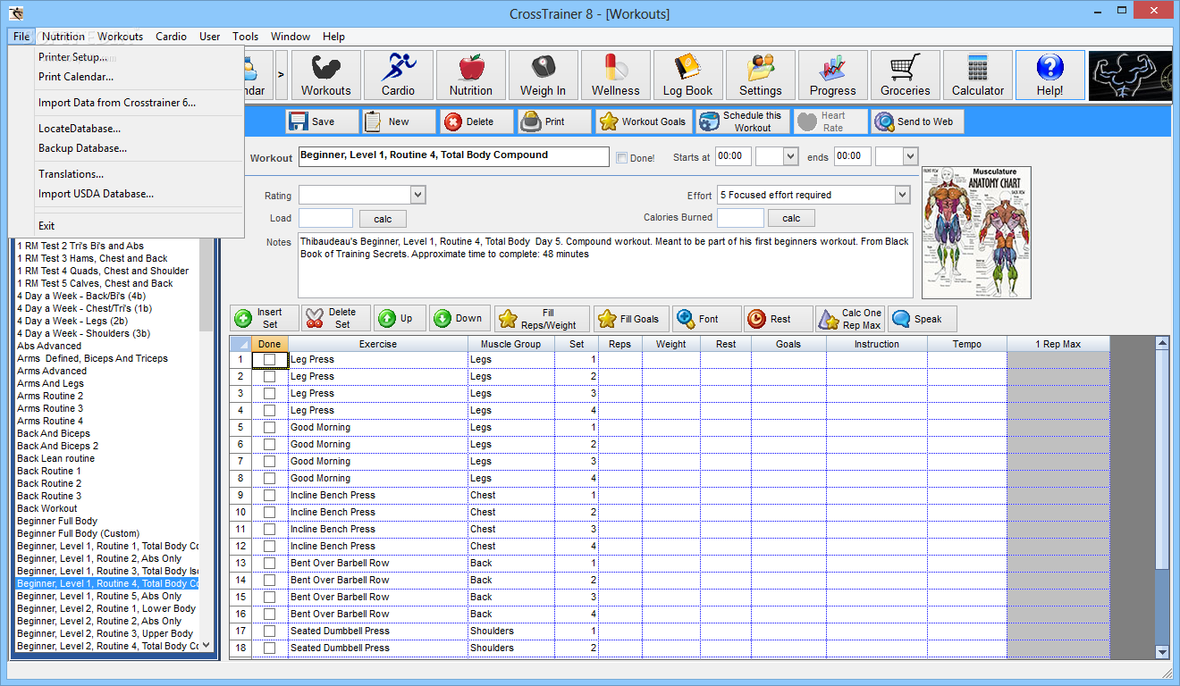Click the Musculature Anatomy Chart thumbnail

[976, 232]
